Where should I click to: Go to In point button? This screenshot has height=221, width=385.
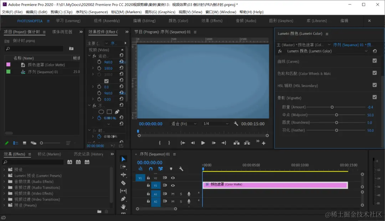coord(183,143)
